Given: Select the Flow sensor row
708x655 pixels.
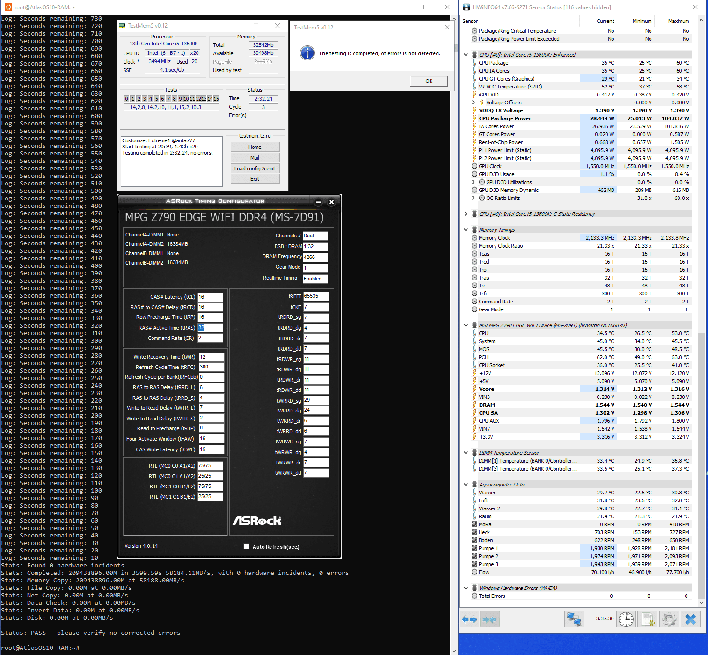Looking at the screenshot, I should pos(582,572).
